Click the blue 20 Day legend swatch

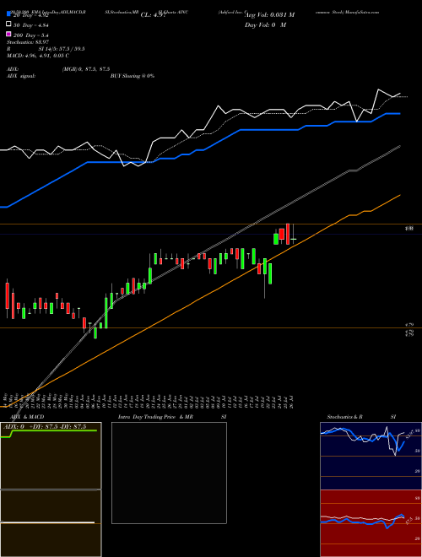tap(8, 15)
